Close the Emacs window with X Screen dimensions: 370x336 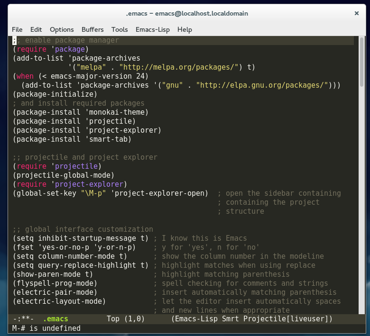pyautogui.click(x=357, y=13)
